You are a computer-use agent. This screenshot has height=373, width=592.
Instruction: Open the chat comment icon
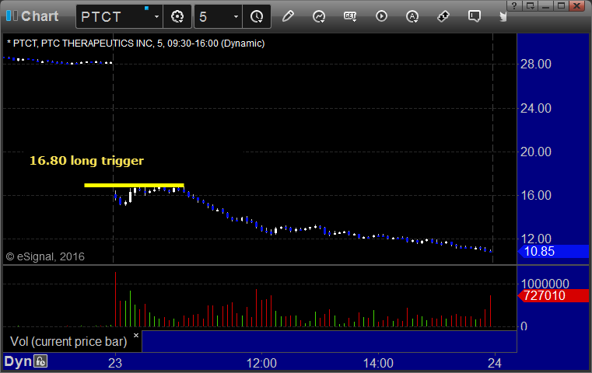(475, 16)
